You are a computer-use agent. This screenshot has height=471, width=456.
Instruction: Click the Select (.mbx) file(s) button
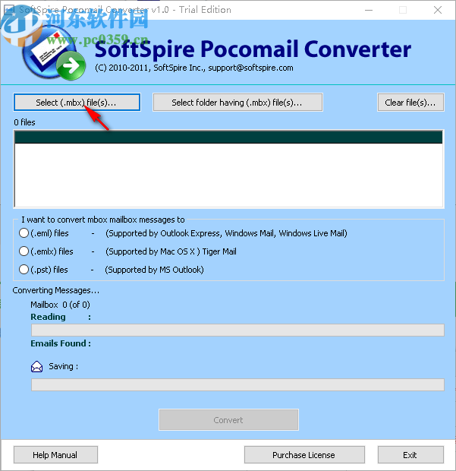[x=77, y=103]
